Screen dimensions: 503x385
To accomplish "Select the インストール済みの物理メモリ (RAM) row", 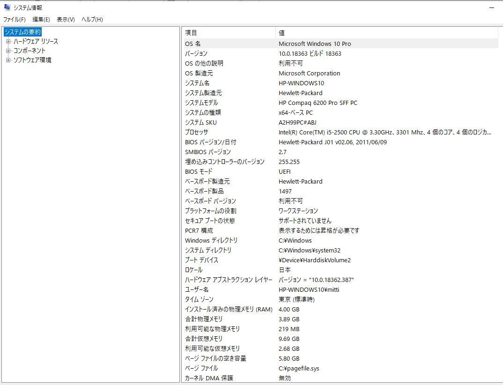I will [x=229, y=309].
